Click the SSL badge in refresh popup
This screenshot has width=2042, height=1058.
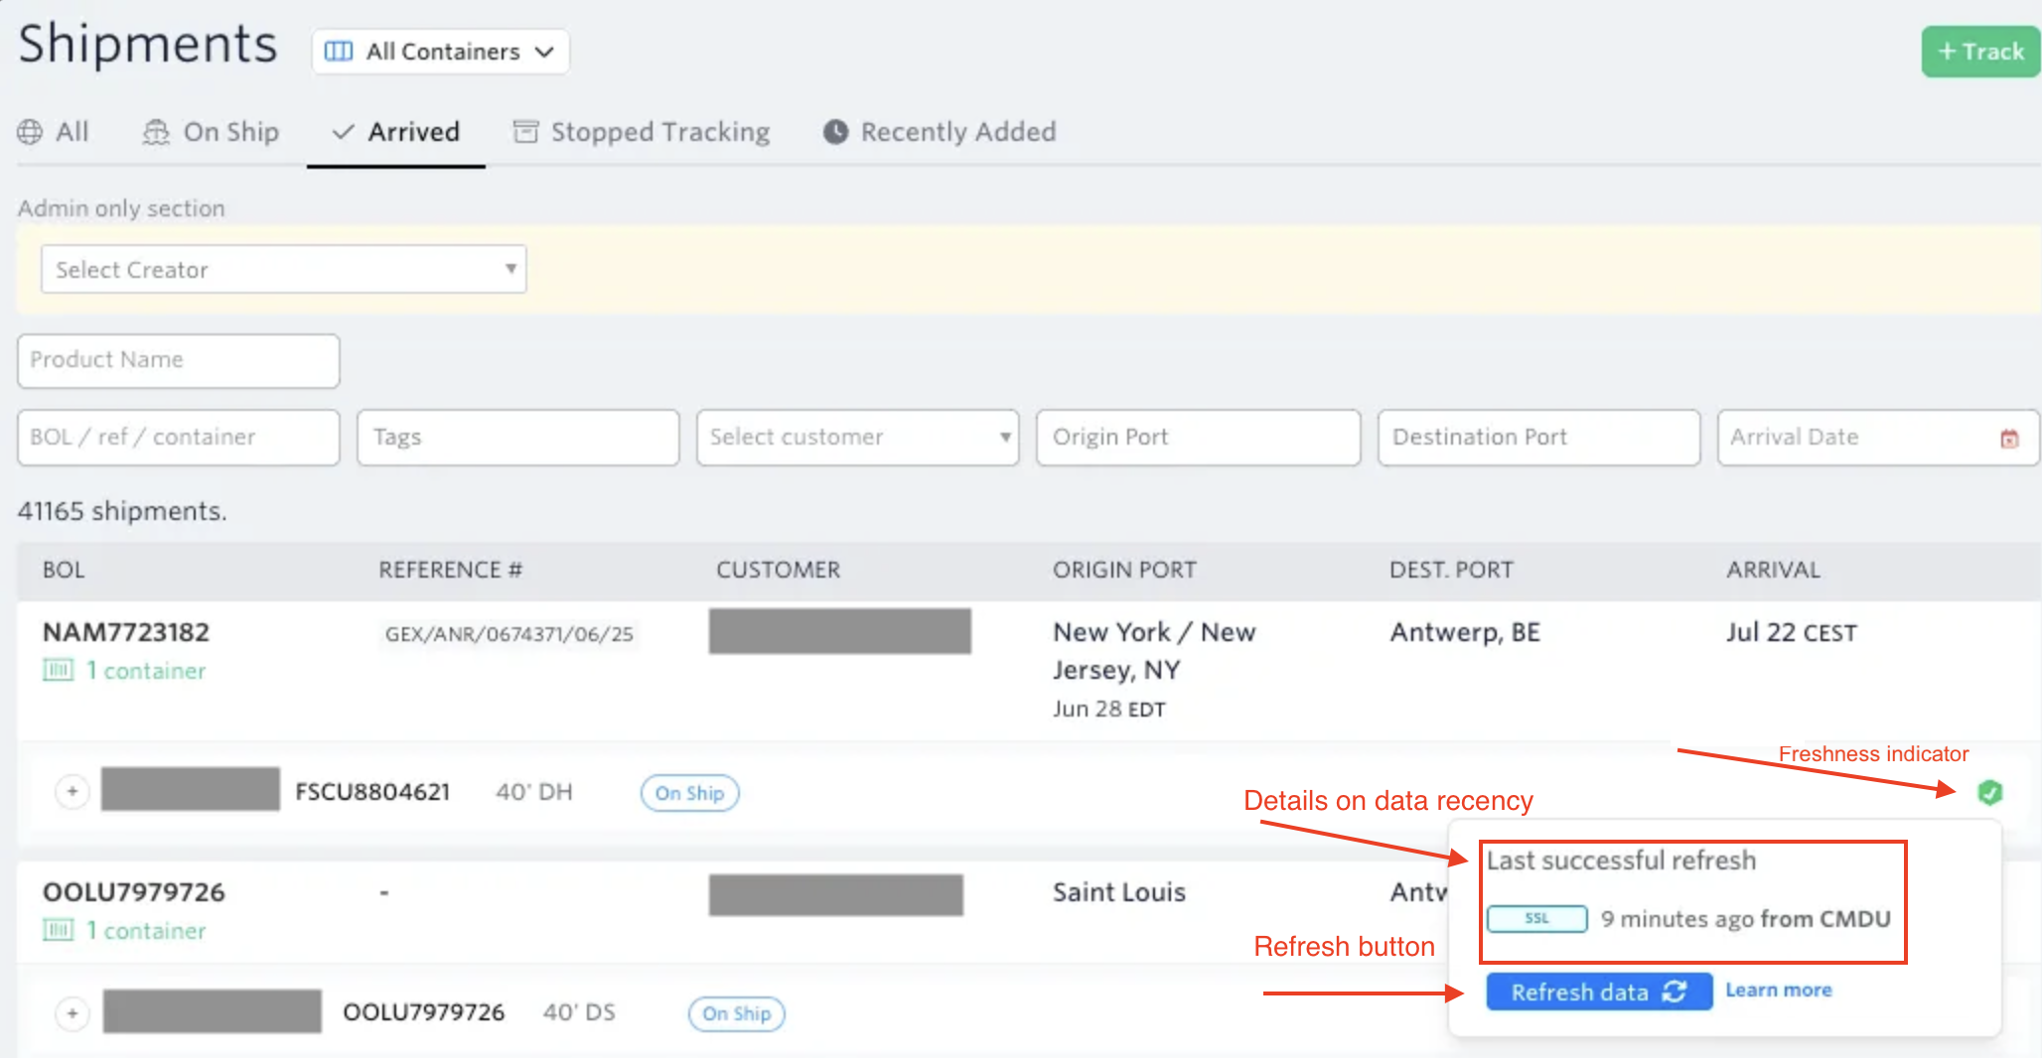tap(1536, 919)
